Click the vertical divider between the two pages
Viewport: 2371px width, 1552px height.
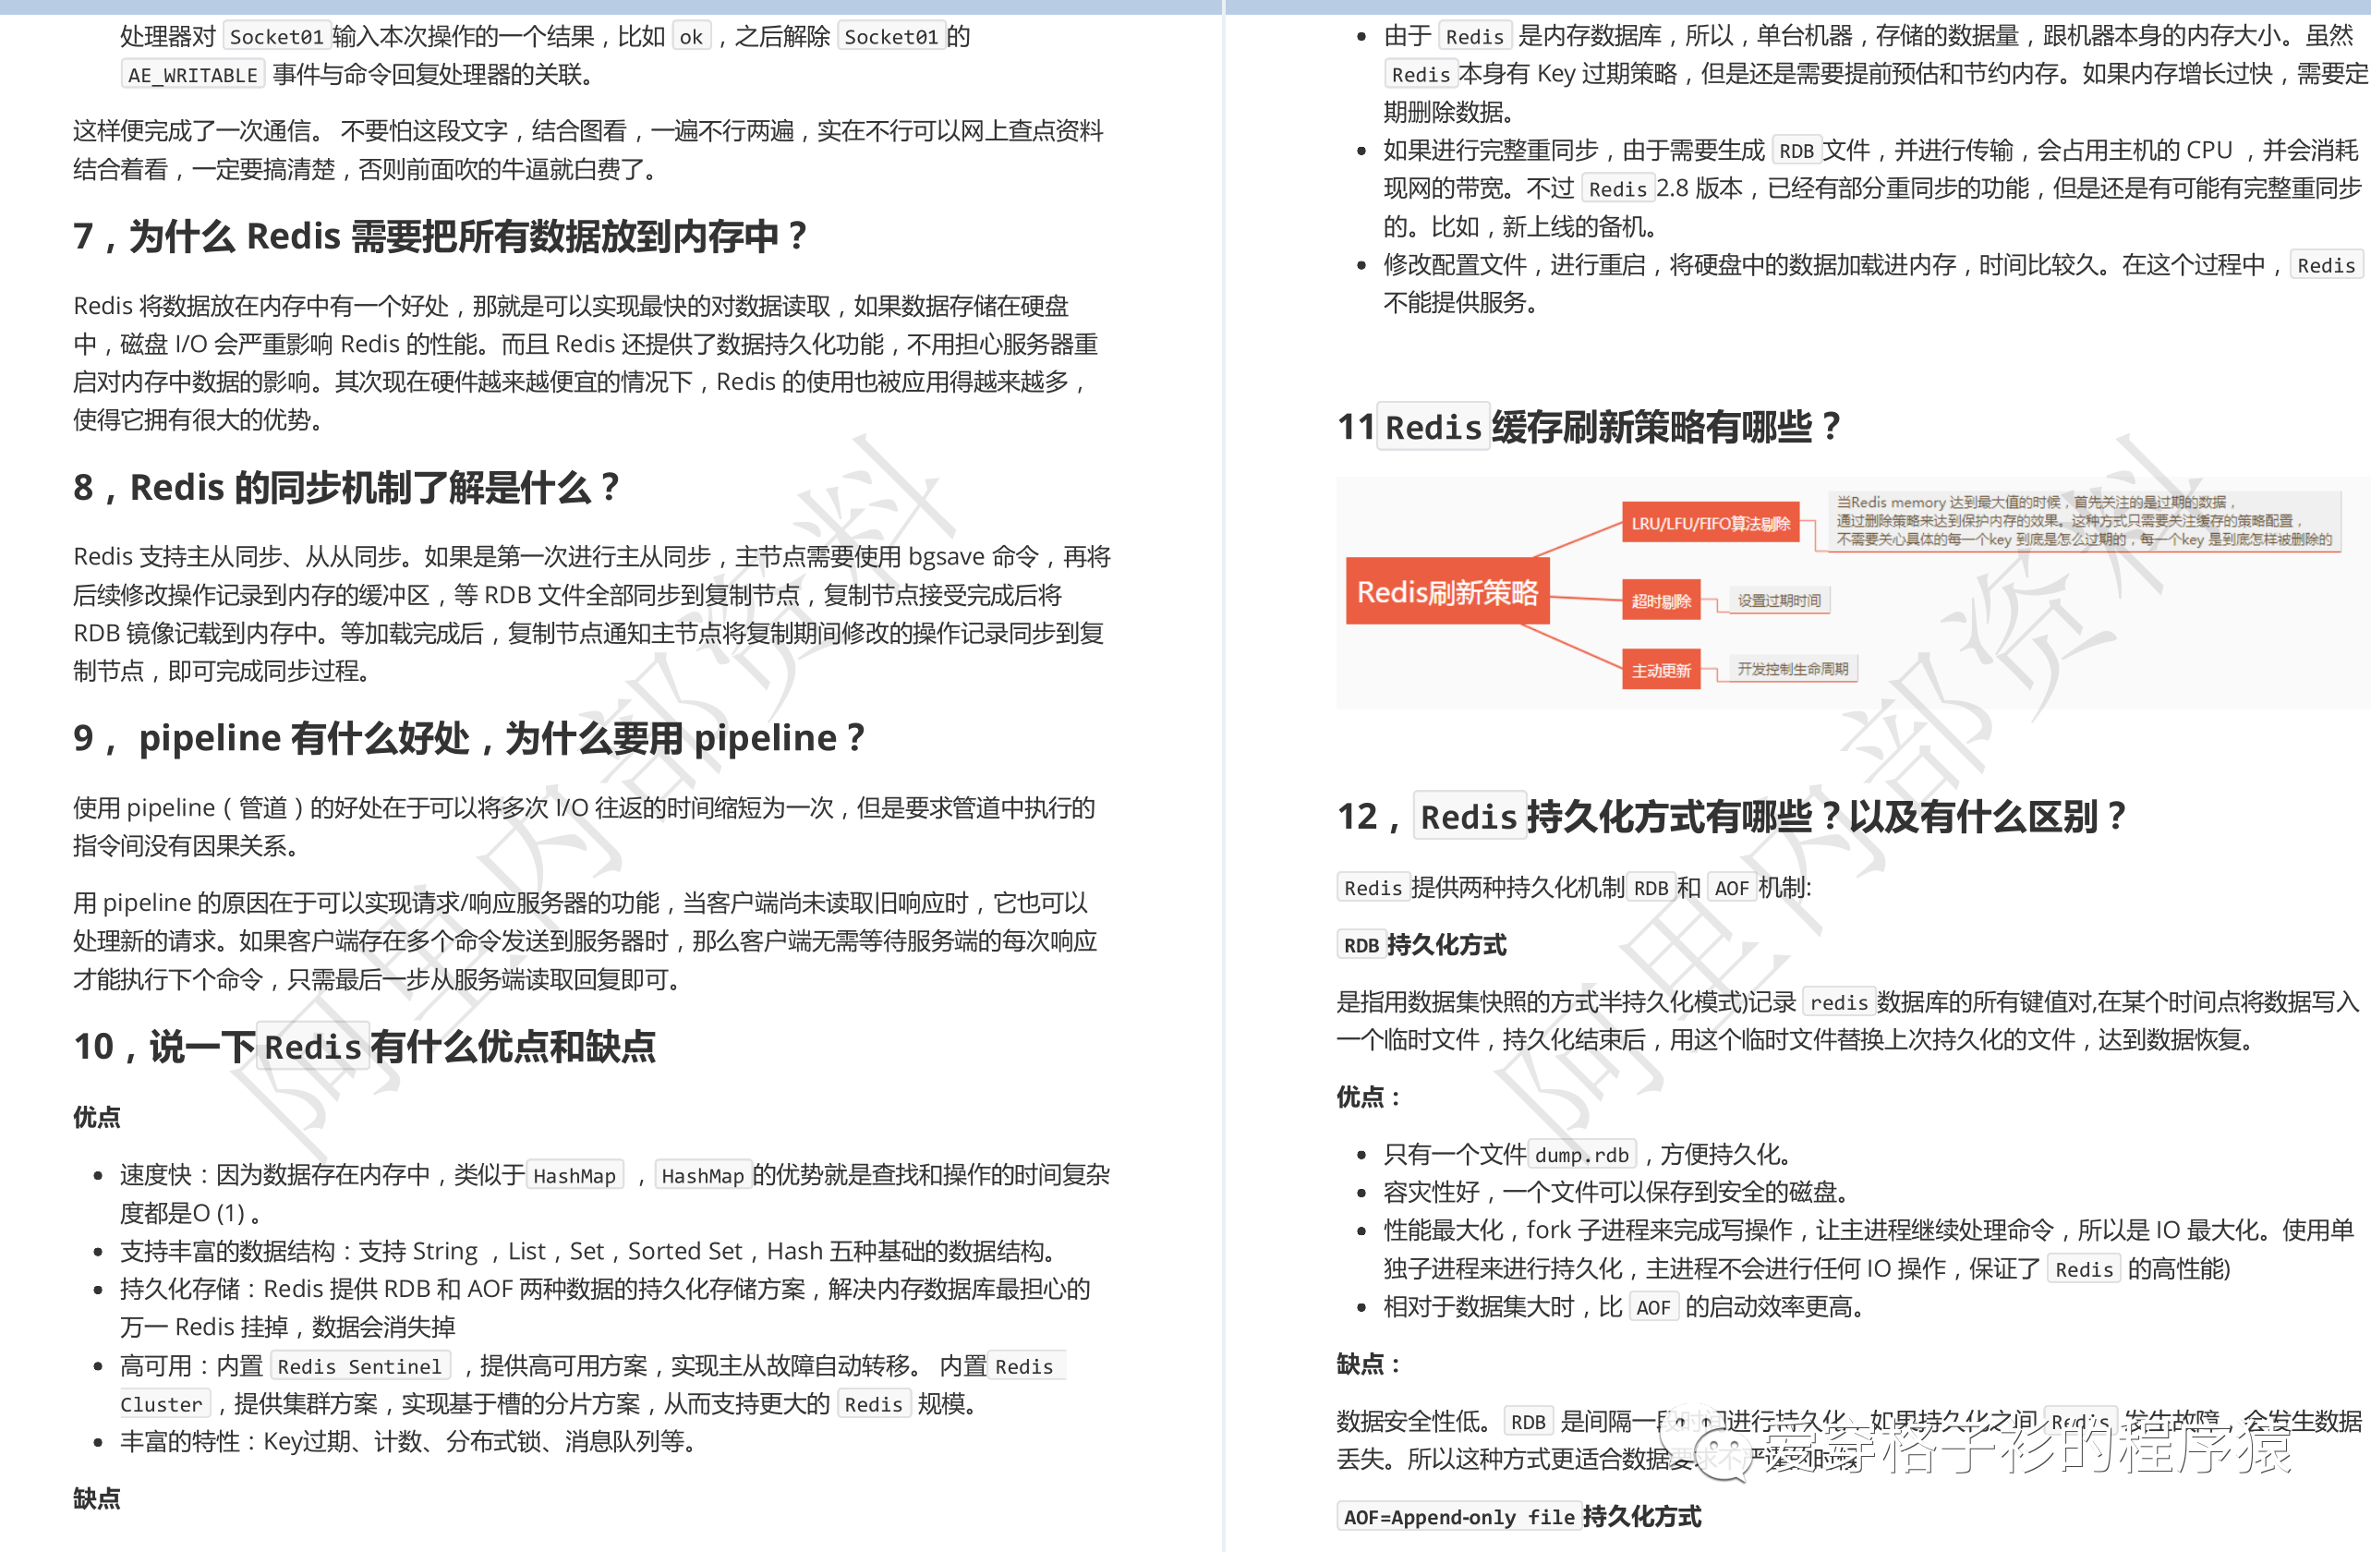click(1223, 777)
